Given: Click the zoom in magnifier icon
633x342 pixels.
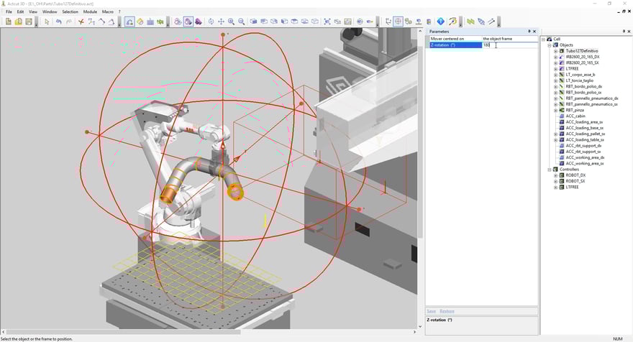Looking at the screenshot, I should pyautogui.click(x=231, y=22).
